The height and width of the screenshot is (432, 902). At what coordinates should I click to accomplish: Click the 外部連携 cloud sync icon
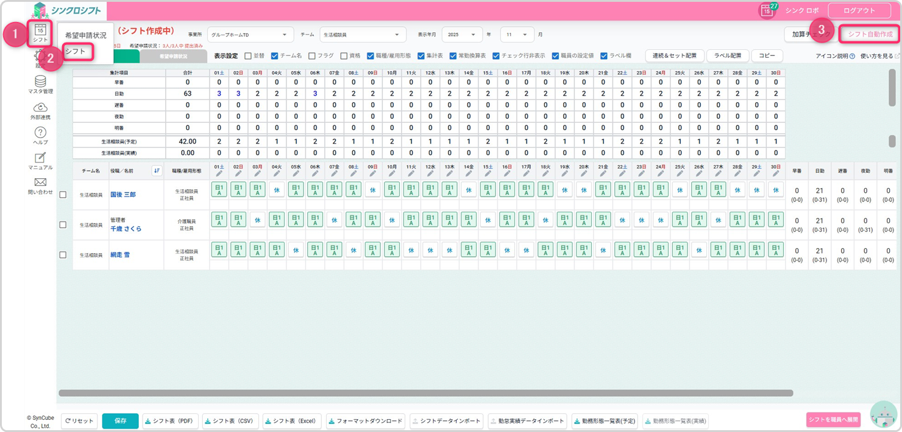tap(40, 108)
